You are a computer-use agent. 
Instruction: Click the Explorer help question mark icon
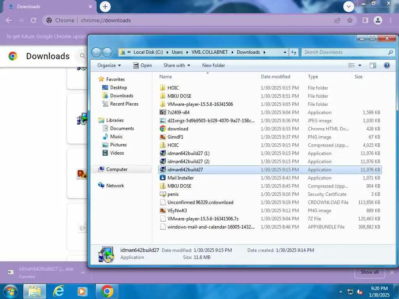click(x=387, y=65)
